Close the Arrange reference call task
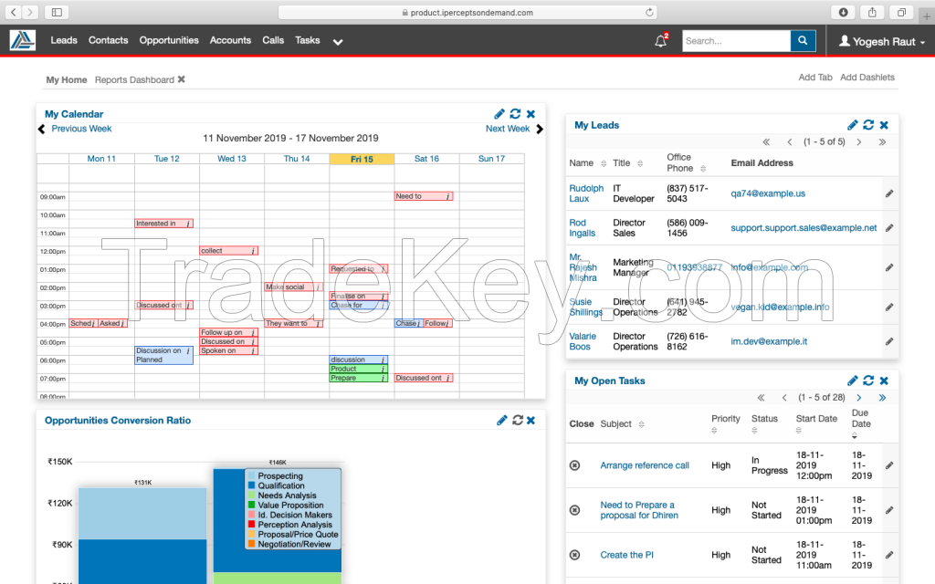935x584 pixels. tap(574, 465)
